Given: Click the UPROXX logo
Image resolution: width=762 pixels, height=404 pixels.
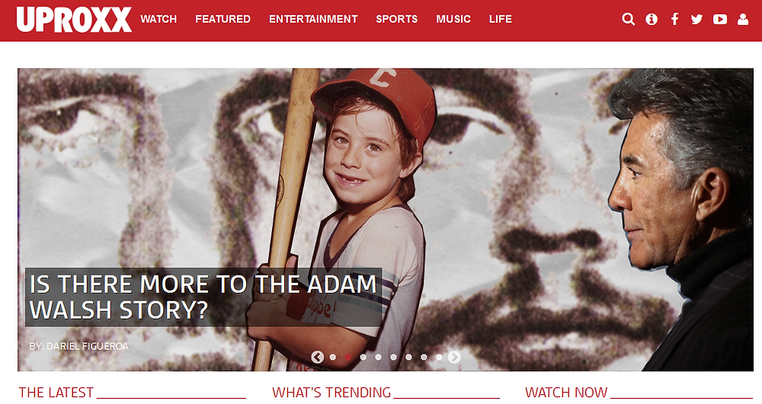Looking at the screenshot, I should click(x=74, y=19).
